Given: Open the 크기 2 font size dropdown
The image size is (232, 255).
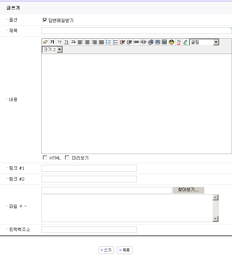Looking at the screenshot, I should click(52, 49).
